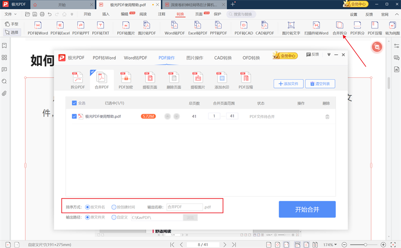Viewport: 401px width, 248px height.
Task: Select 合并PDF in the dialog
Action: [x=102, y=80]
